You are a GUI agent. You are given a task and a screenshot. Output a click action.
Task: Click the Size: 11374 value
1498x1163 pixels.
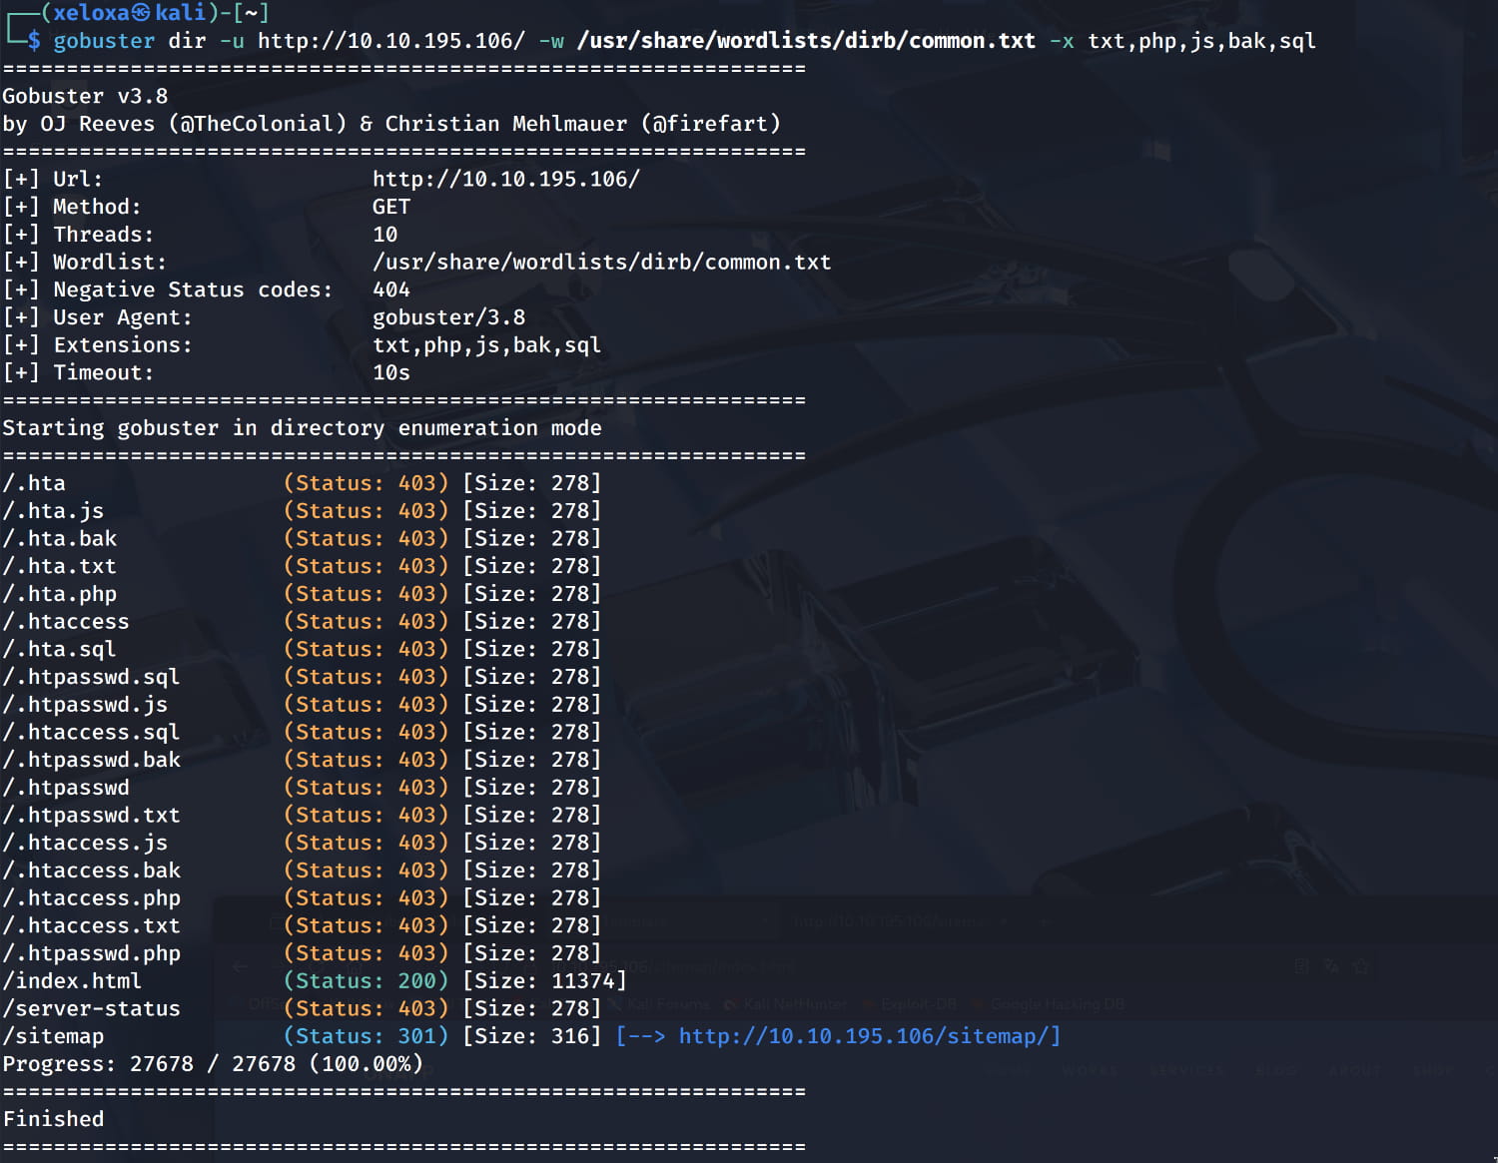point(544,981)
